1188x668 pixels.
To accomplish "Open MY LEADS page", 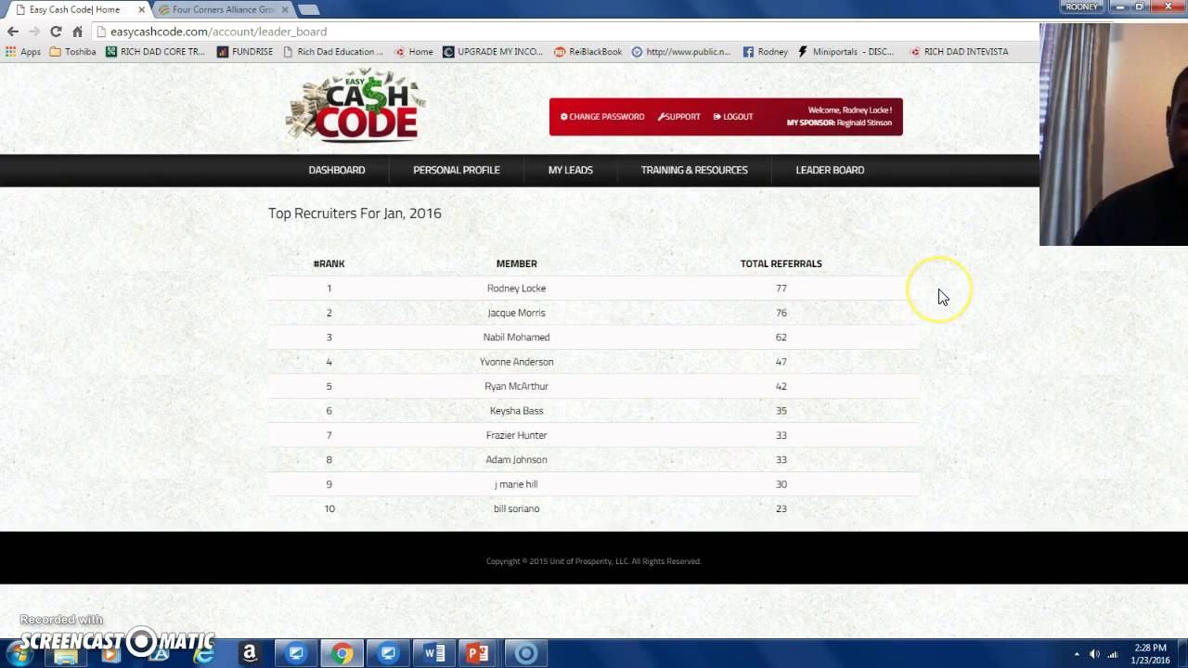I will [x=571, y=170].
